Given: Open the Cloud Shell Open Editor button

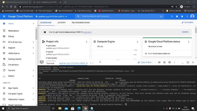Looking at the screenshot, I should (x=145, y=62).
